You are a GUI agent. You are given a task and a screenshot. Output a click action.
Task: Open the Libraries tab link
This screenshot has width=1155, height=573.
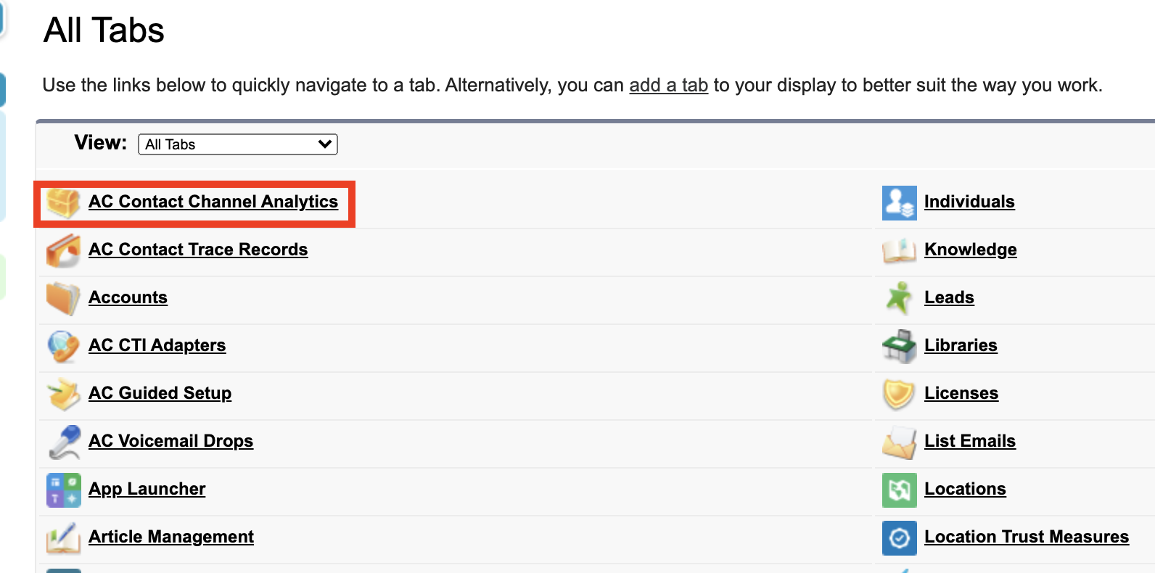[x=961, y=345]
